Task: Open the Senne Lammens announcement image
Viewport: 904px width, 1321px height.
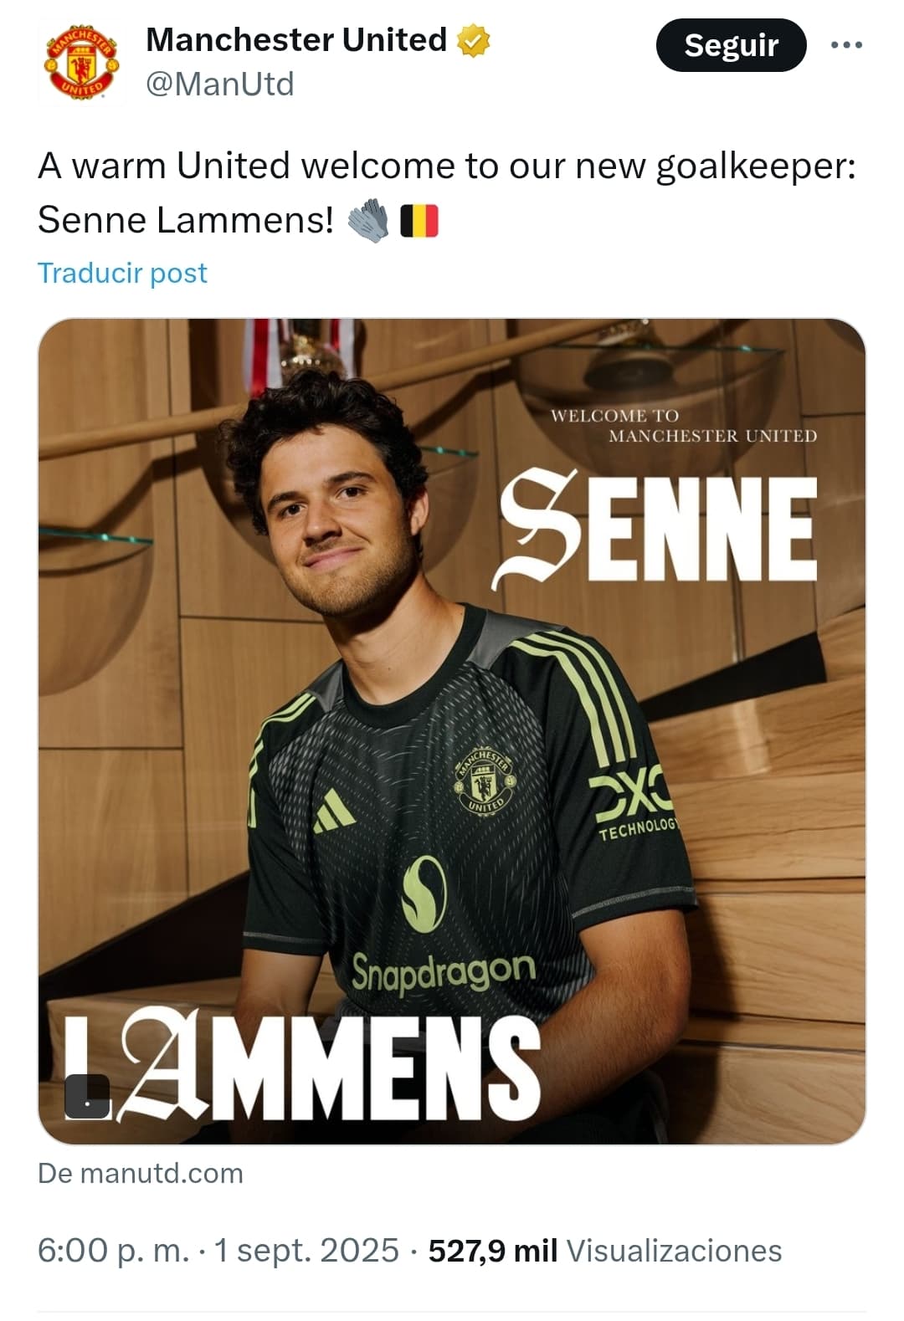Action: click(x=452, y=731)
